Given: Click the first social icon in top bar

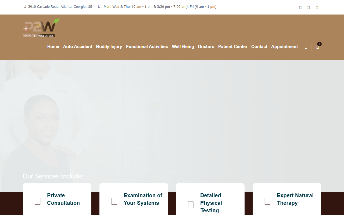Looking at the screenshot, I should click(x=300, y=8).
